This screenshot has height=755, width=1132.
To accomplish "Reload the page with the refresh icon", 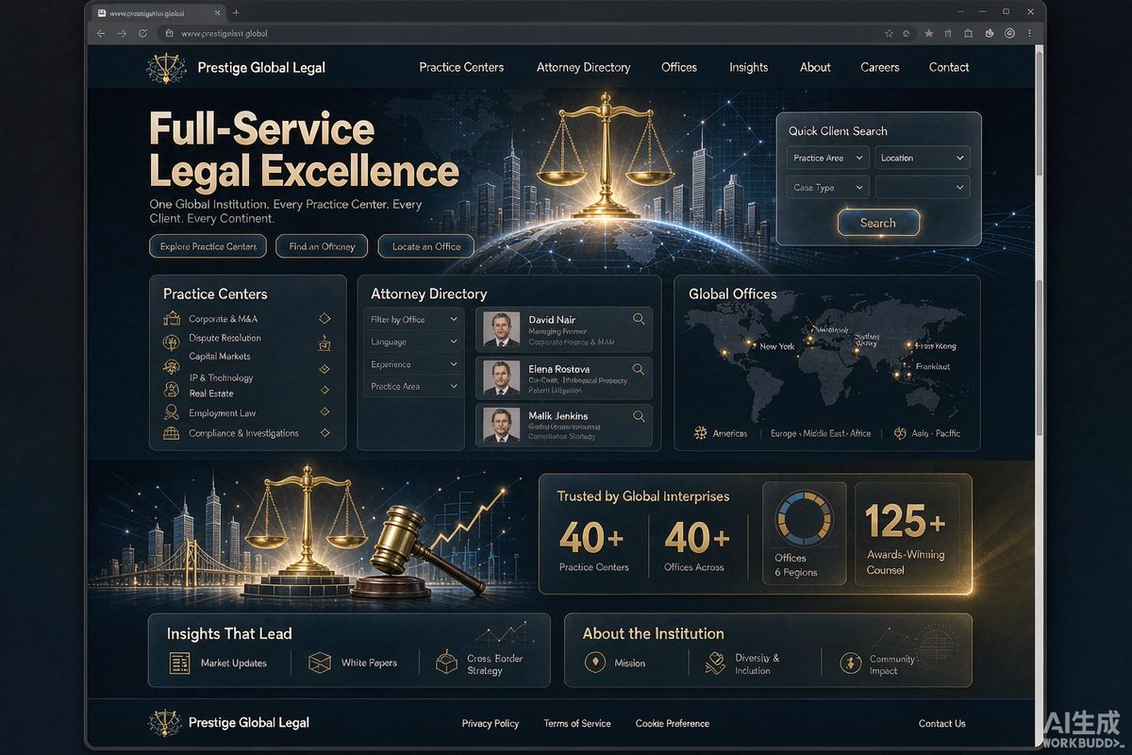I will 143,33.
